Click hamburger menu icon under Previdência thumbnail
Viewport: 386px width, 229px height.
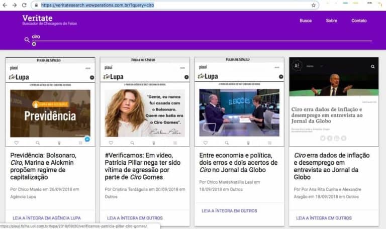[80, 143]
